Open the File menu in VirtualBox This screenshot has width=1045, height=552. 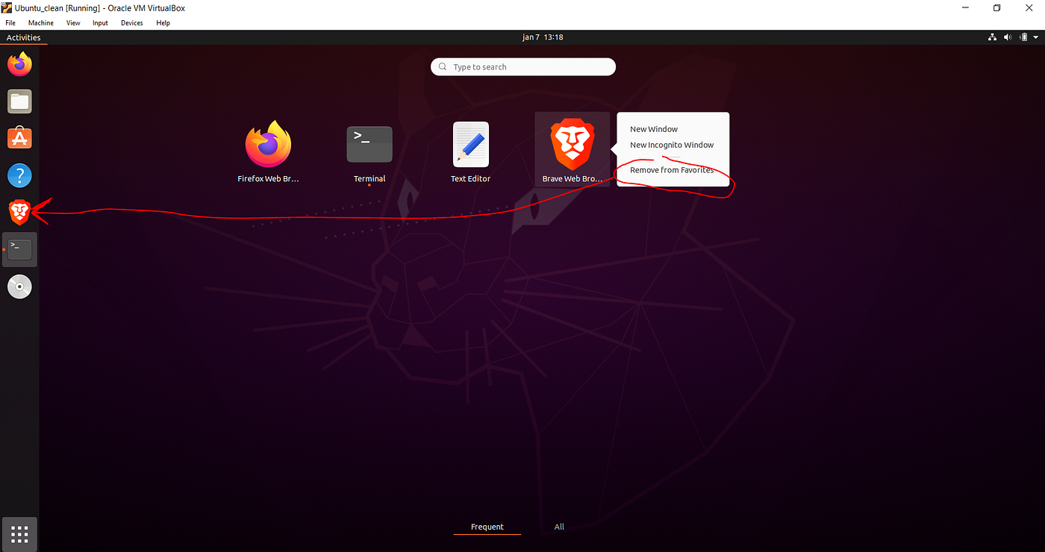pos(10,23)
